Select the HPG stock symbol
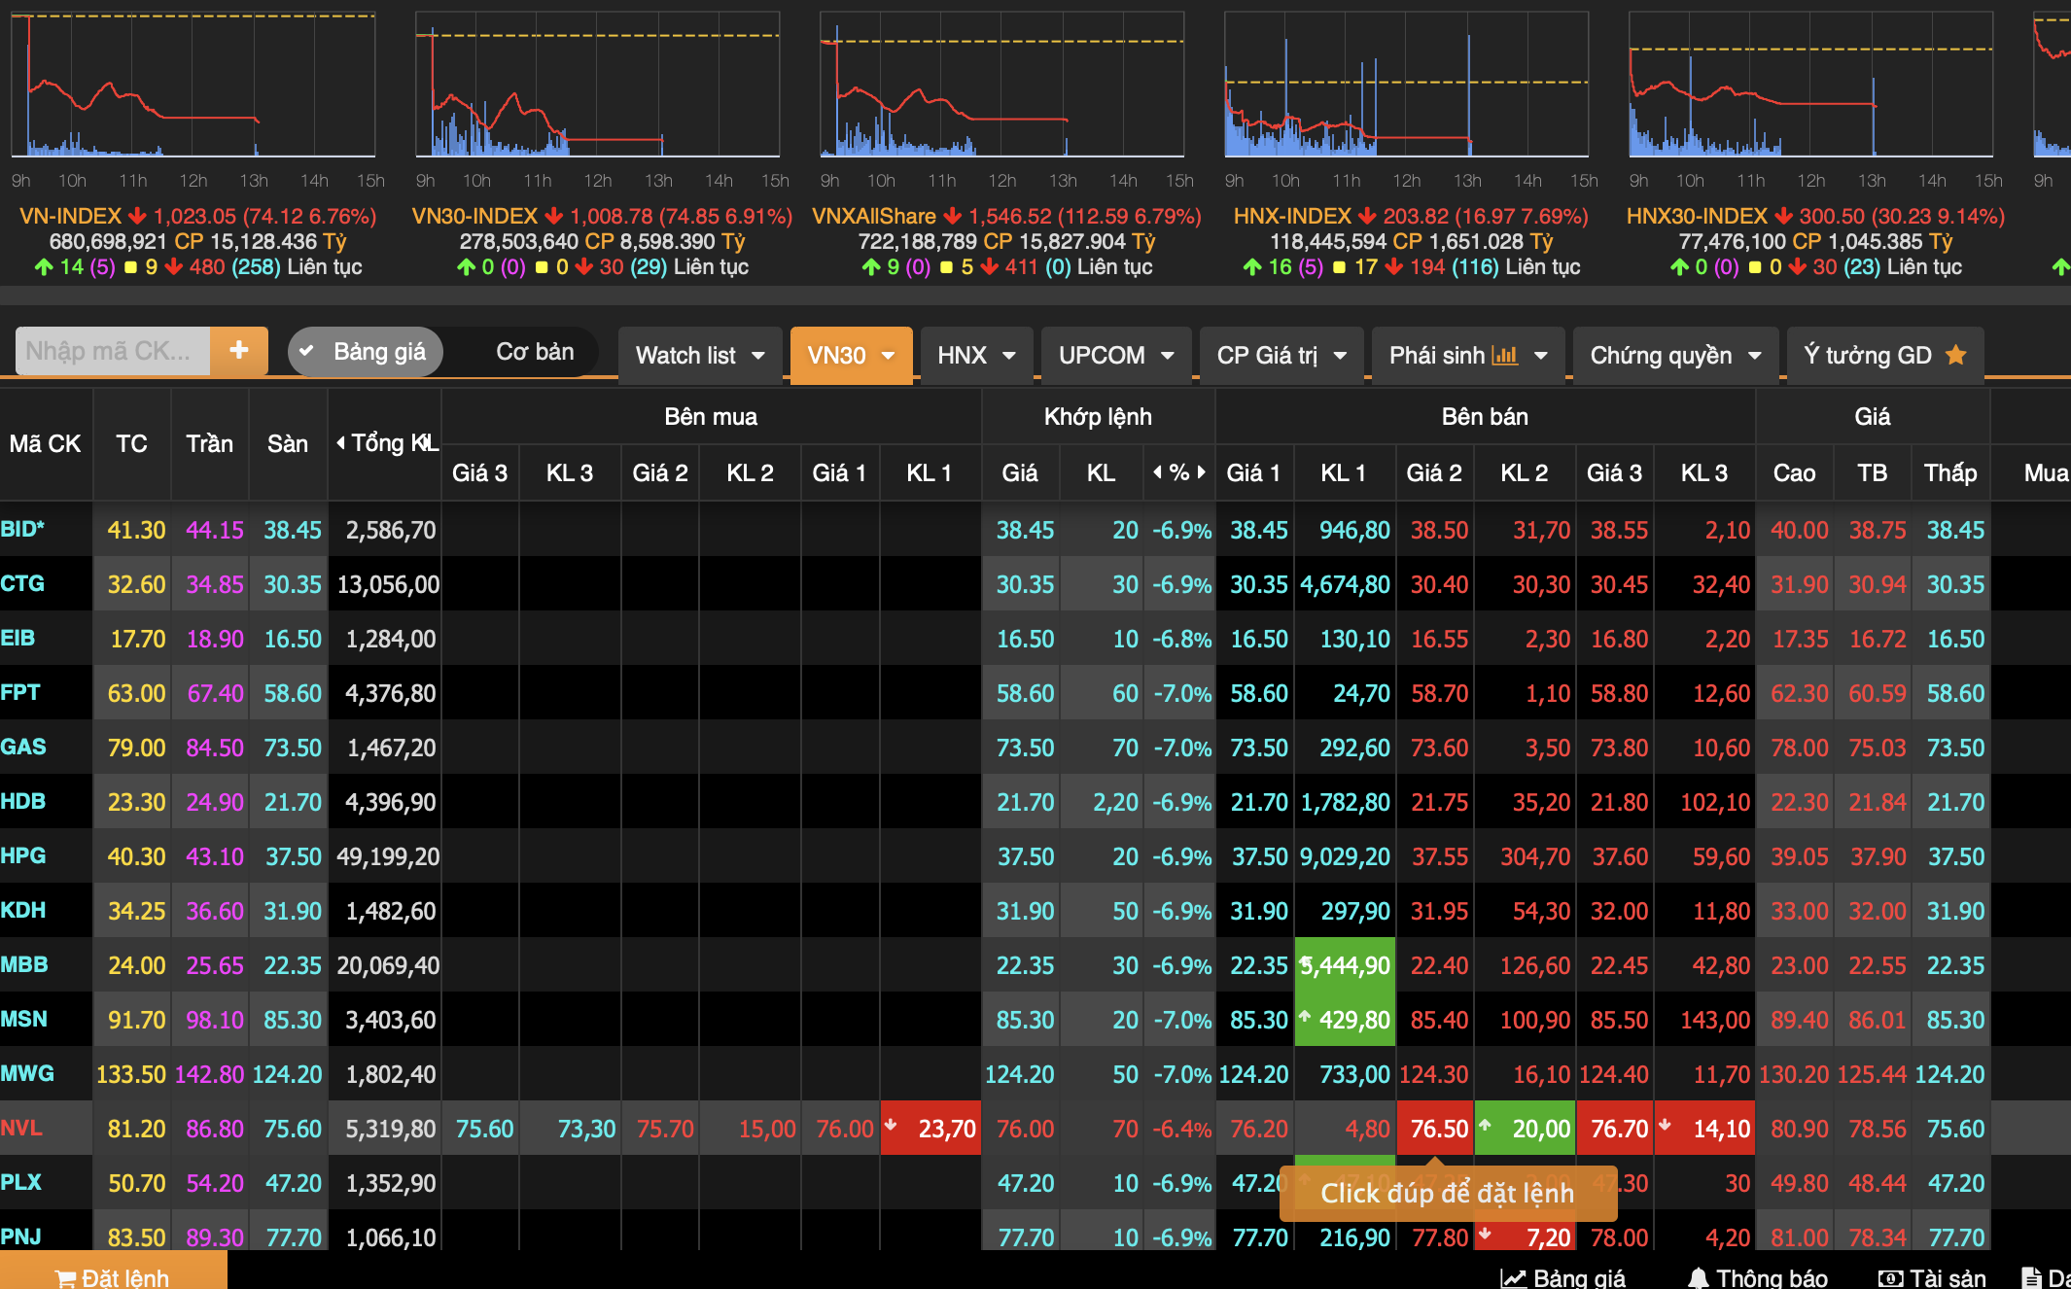Image resolution: width=2071 pixels, height=1289 pixels. [x=23, y=855]
